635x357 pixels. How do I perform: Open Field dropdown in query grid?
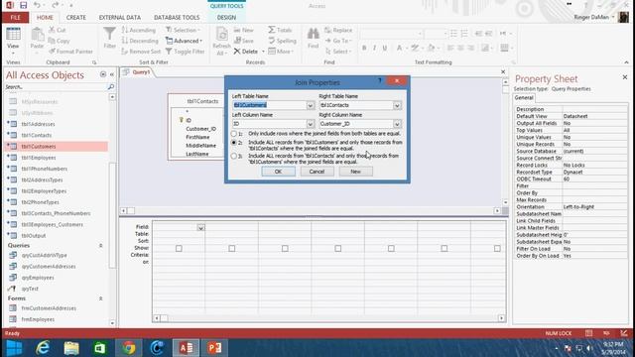point(200,228)
